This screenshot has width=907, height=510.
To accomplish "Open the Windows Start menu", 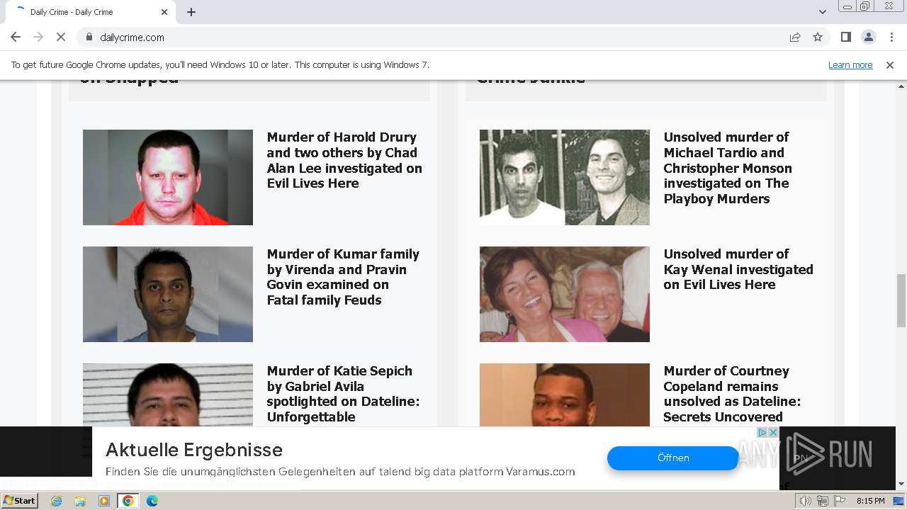I will [x=20, y=500].
